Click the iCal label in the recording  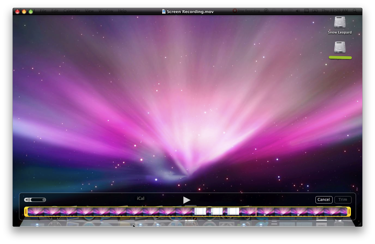click(x=141, y=198)
